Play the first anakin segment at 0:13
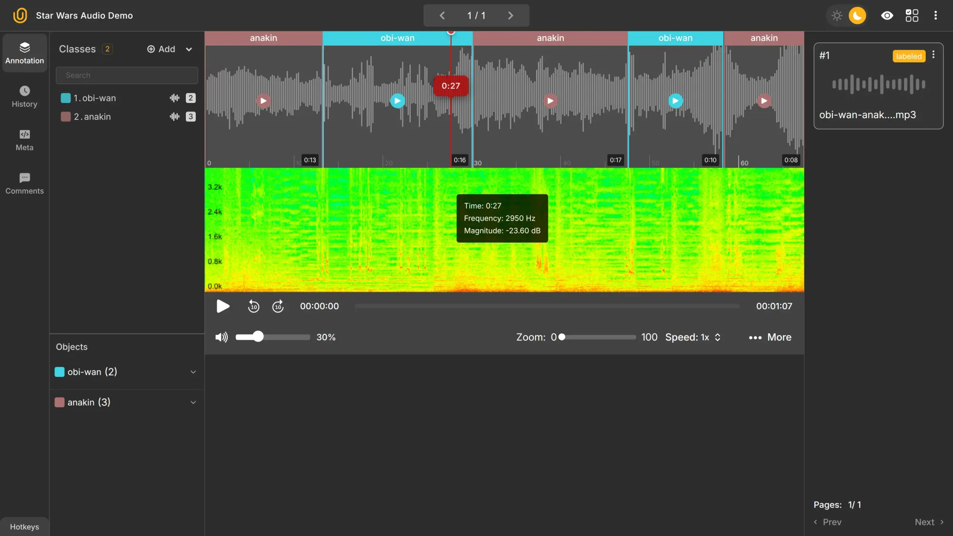 263,101
